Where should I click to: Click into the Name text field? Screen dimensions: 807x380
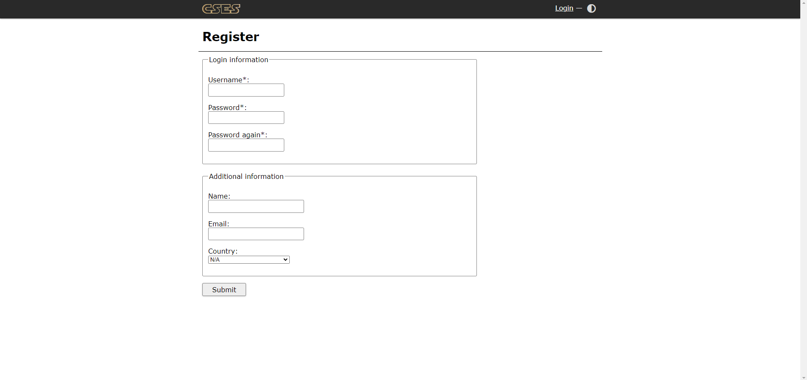click(256, 207)
